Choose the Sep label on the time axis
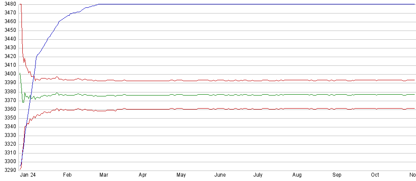416x181 pixels. pyautogui.click(x=337, y=174)
